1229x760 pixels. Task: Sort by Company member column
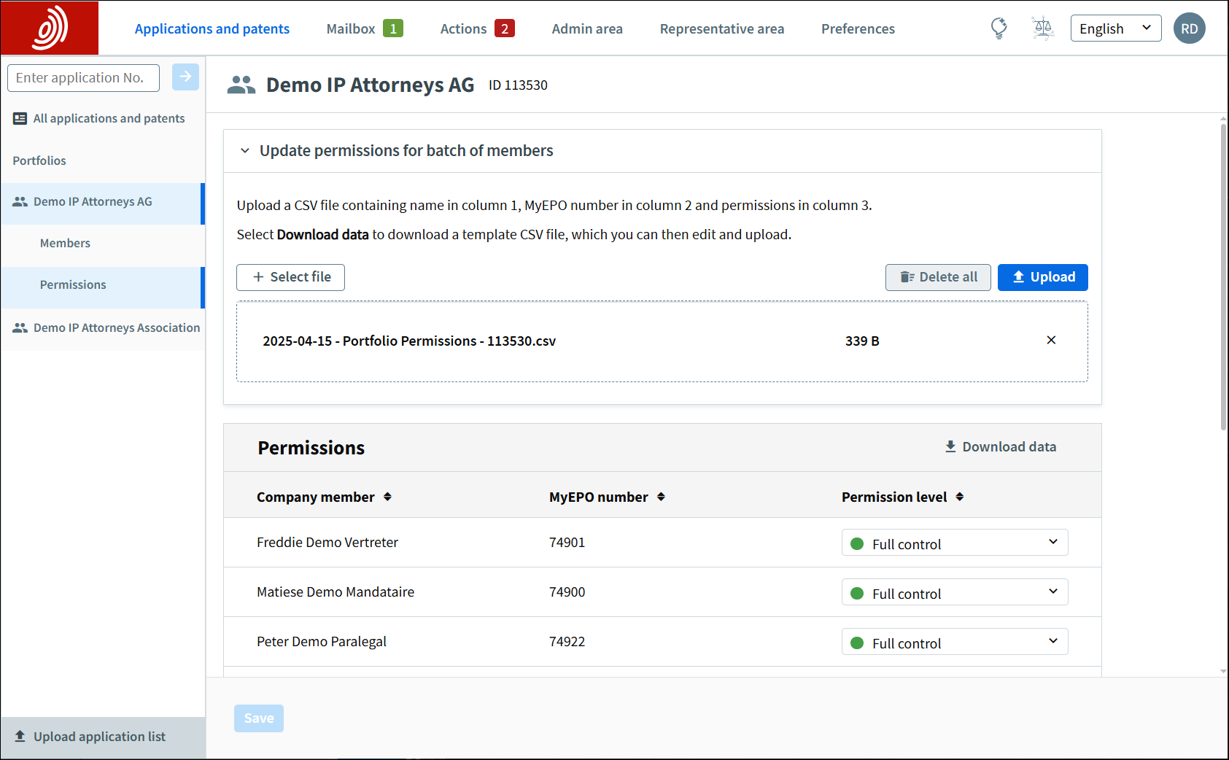point(387,497)
